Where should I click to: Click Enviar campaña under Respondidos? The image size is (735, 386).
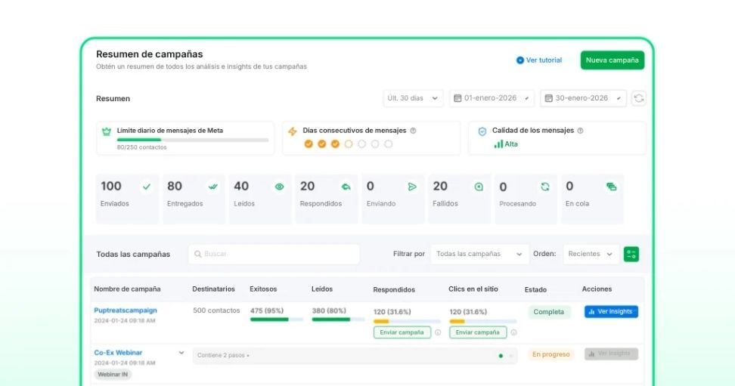402,332
